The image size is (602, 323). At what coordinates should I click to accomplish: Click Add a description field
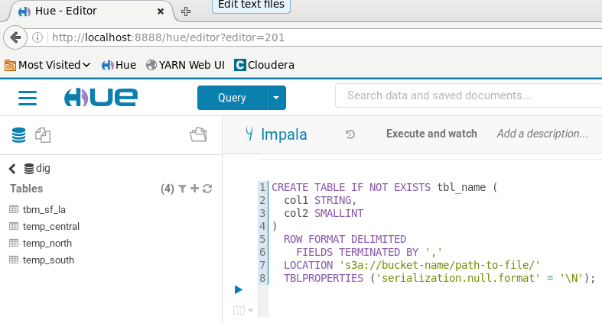(542, 134)
